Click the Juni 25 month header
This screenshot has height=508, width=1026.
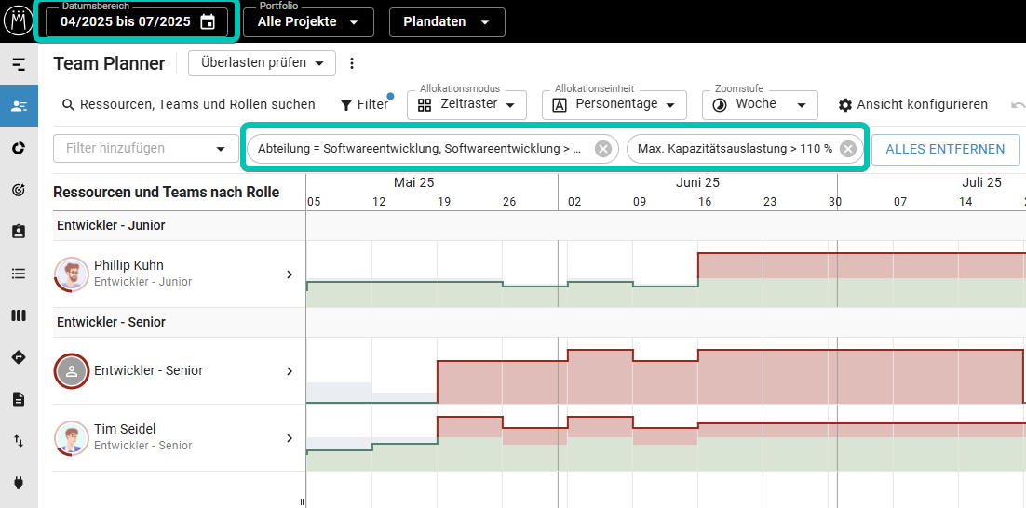(697, 182)
